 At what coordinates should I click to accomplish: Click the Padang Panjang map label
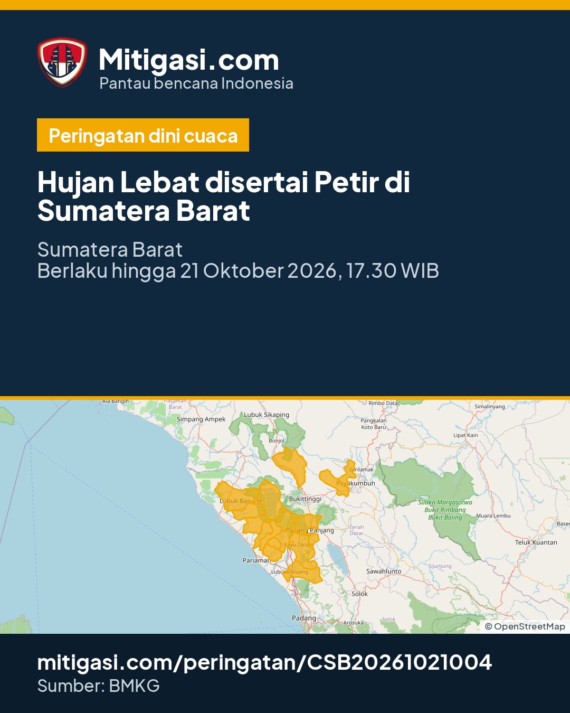click(310, 530)
